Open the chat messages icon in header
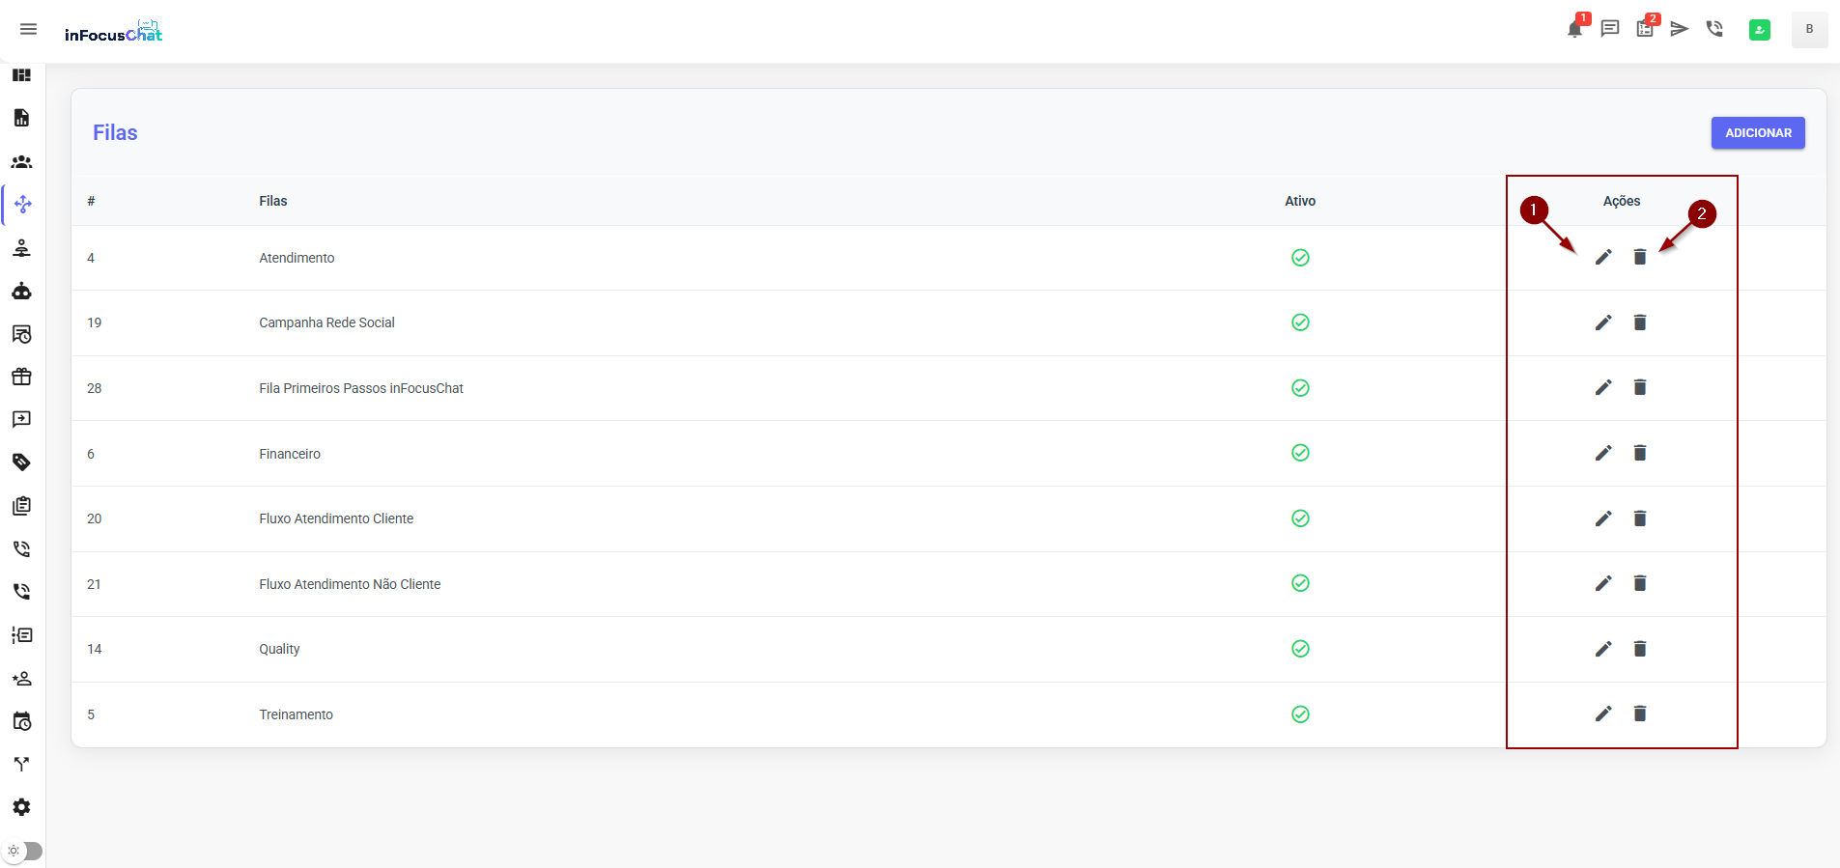The image size is (1840, 868). [1609, 29]
